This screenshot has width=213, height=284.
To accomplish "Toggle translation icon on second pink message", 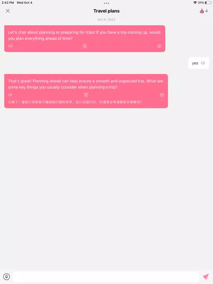I will [x=86, y=95].
